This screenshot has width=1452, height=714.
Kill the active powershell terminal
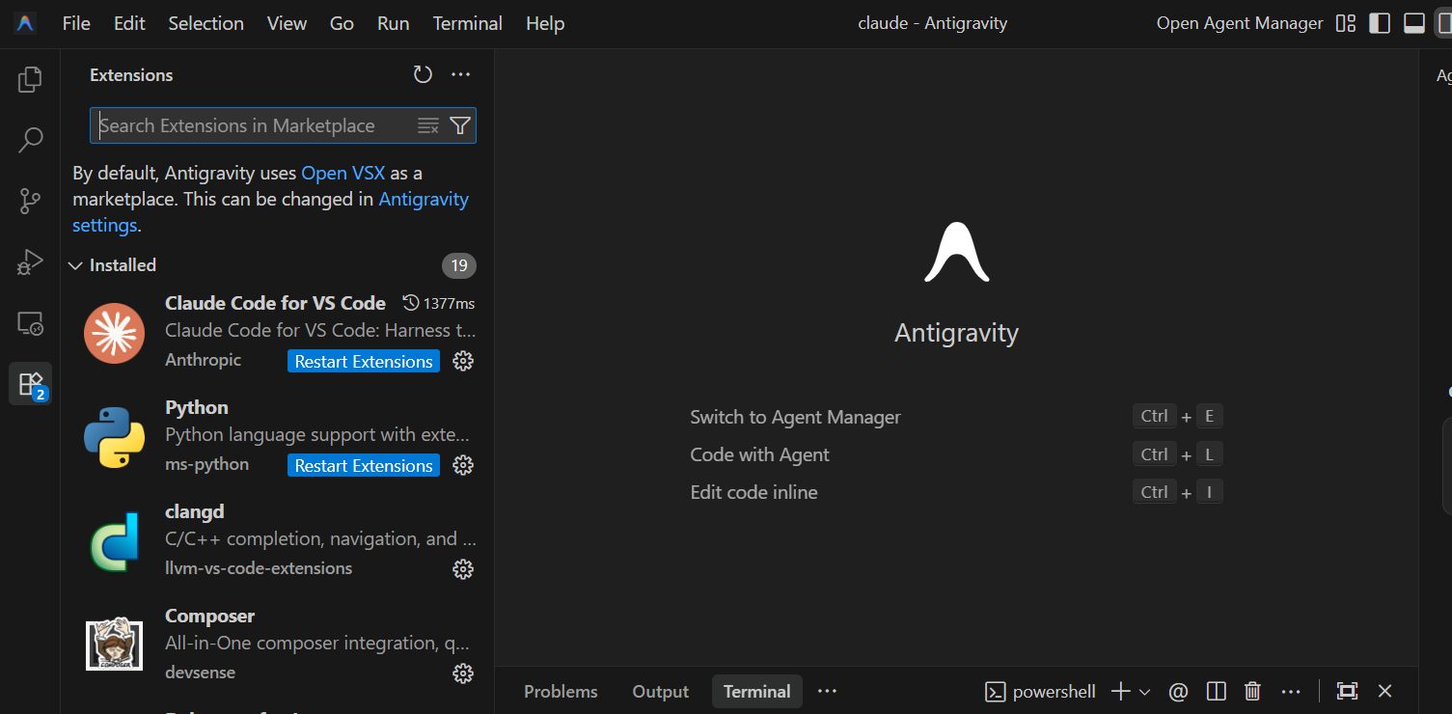coord(1252,691)
